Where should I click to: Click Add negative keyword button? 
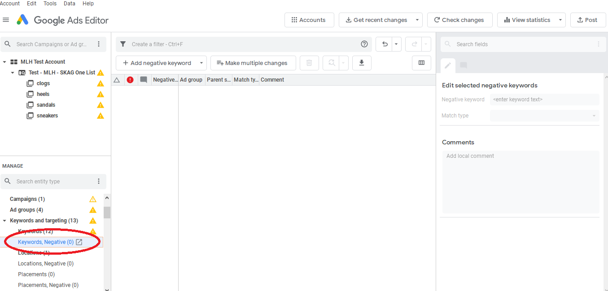[x=157, y=63]
